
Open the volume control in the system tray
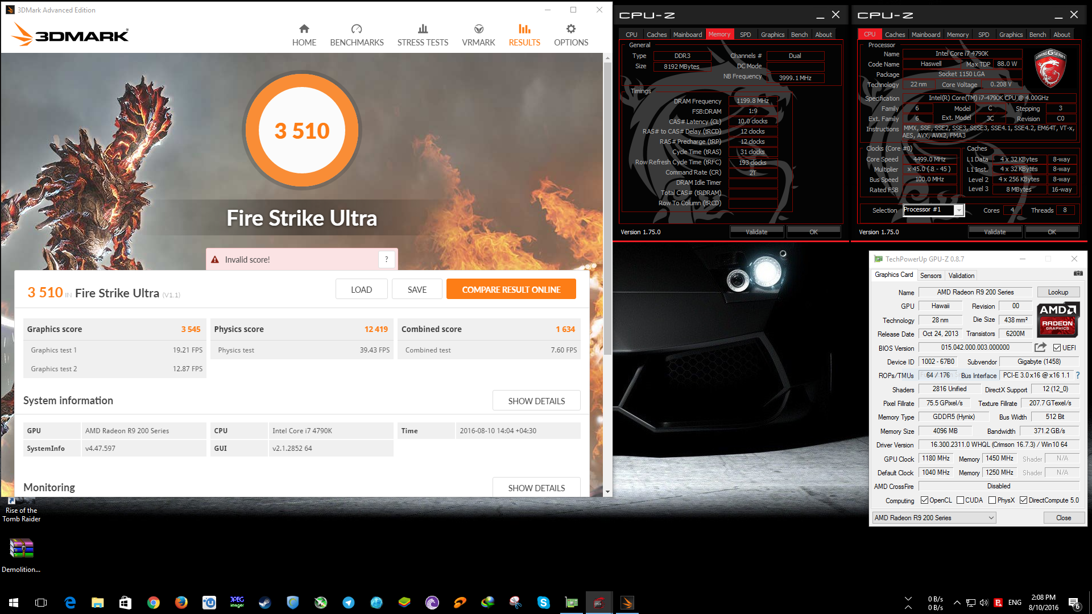[984, 603]
